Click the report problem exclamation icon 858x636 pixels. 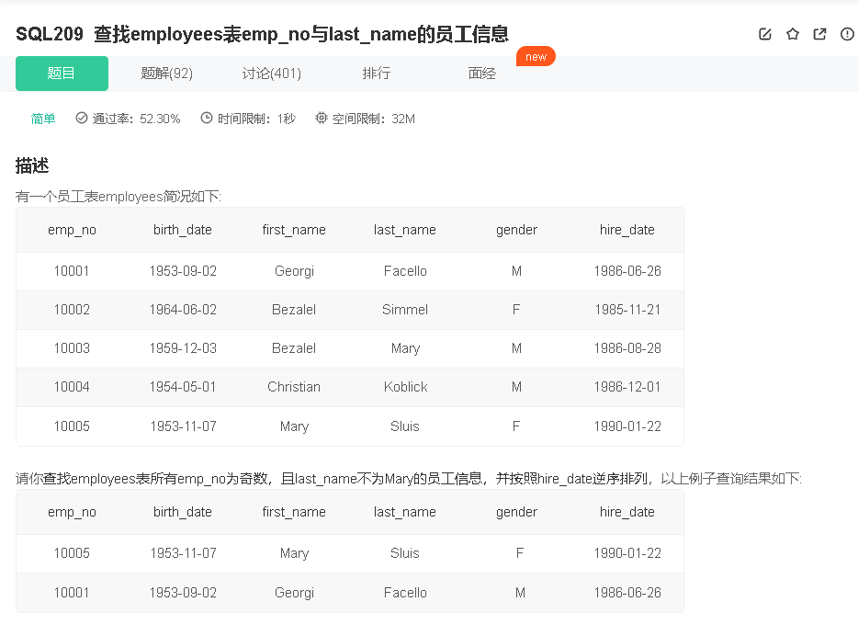(x=847, y=34)
